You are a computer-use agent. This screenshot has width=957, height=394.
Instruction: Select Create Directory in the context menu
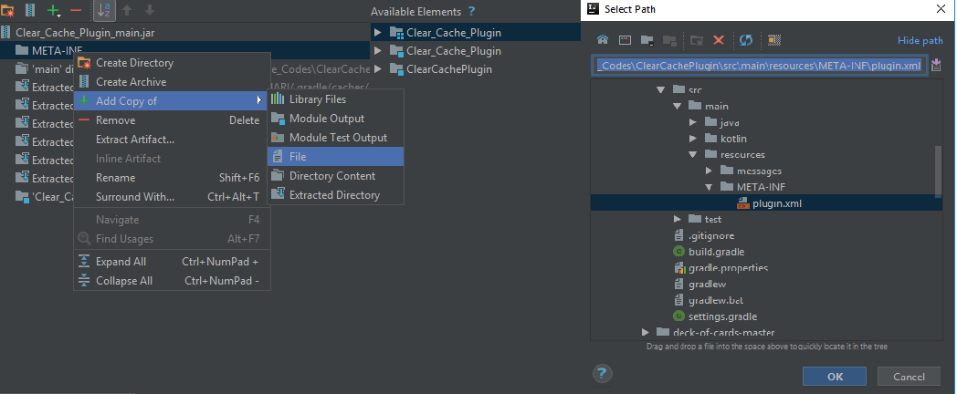(134, 63)
